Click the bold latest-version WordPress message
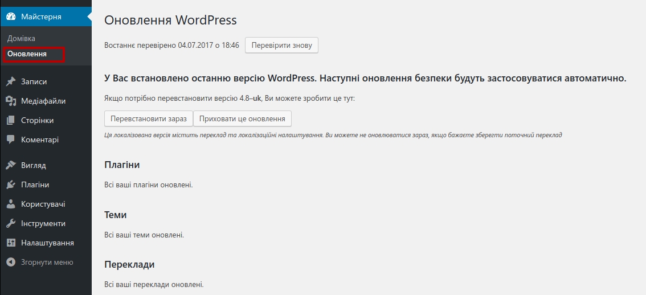646x295 pixels. [365, 78]
